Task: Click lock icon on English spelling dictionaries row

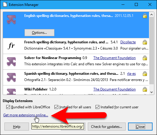Action: [145, 16]
